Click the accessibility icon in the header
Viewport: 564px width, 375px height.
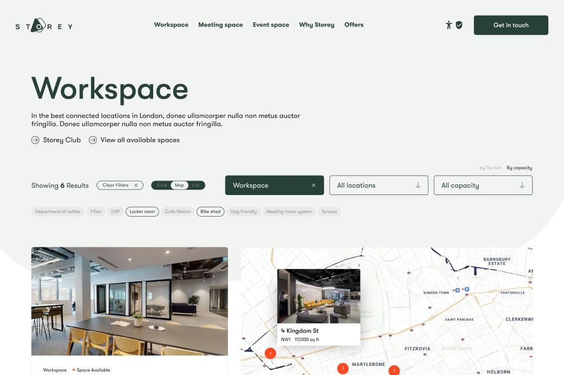(449, 25)
